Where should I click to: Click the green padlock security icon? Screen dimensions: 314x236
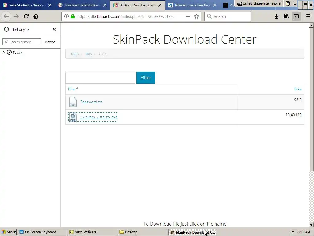pyautogui.click(x=73, y=16)
